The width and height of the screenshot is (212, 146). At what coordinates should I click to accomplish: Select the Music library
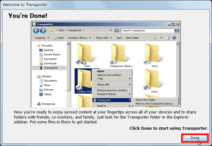pyautogui.click(x=45, y=85)
